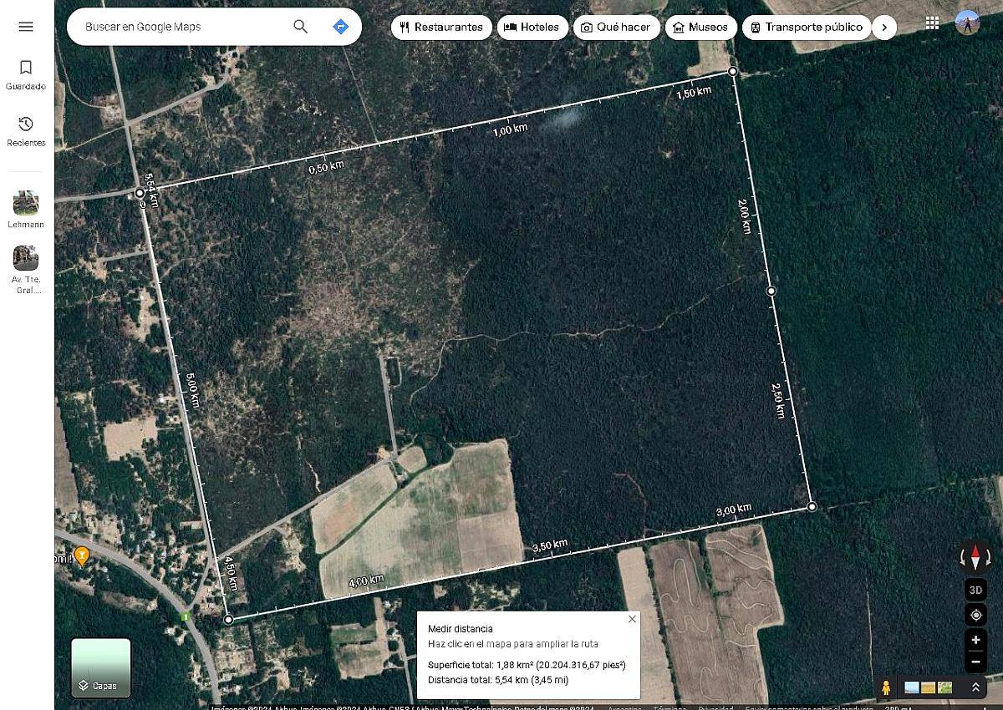This screenshot has width=1003, height=710.
Task: Zoom out using the minus control
Action: click(x=975, y=662)
